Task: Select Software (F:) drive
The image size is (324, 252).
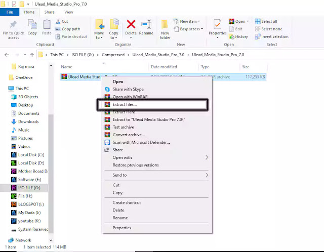Action: tap(26, 180)
